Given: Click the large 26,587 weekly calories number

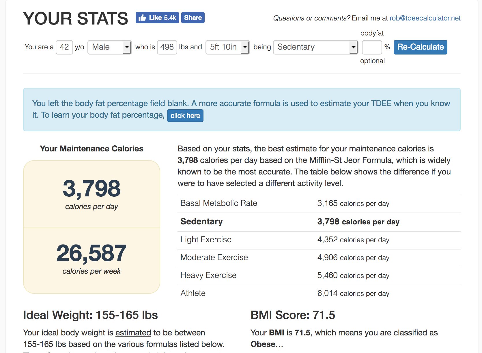Looking at the screenshot, I should coord(91,253).
